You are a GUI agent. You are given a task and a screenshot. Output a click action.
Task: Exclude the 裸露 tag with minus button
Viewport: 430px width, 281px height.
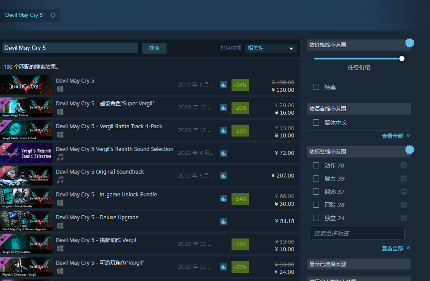pyautogui.click(x=403, y=192)
